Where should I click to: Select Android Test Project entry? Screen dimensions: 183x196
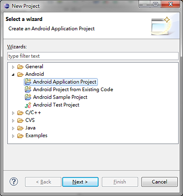(x=56, y=105)
